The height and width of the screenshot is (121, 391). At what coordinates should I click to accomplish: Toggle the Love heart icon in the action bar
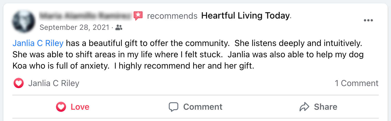(61, 107)
